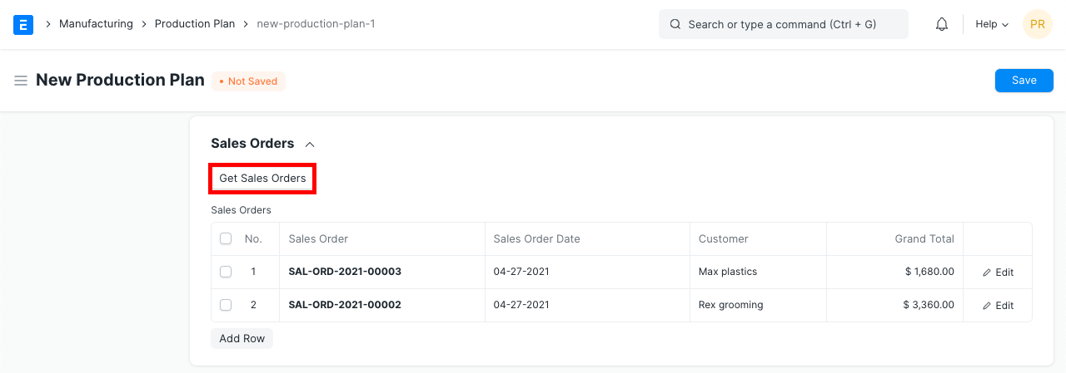Image resolution: width=1066 pixels, height=373 pixels.
Task: Toggle the sidebar hamburger menu icon
Action: [x=21, y=81]
